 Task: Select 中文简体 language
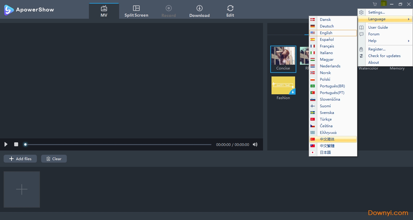(x=333, y=139)
